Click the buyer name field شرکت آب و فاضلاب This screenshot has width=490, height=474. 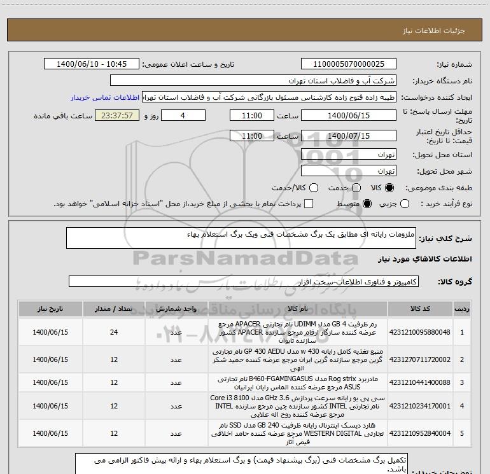[253, 81]
